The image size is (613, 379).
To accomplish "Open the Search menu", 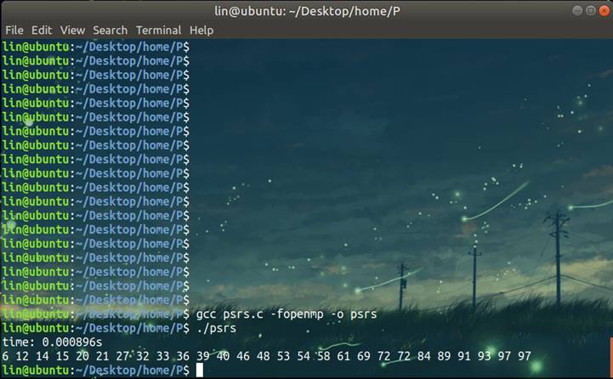I will tap(111, 30).
